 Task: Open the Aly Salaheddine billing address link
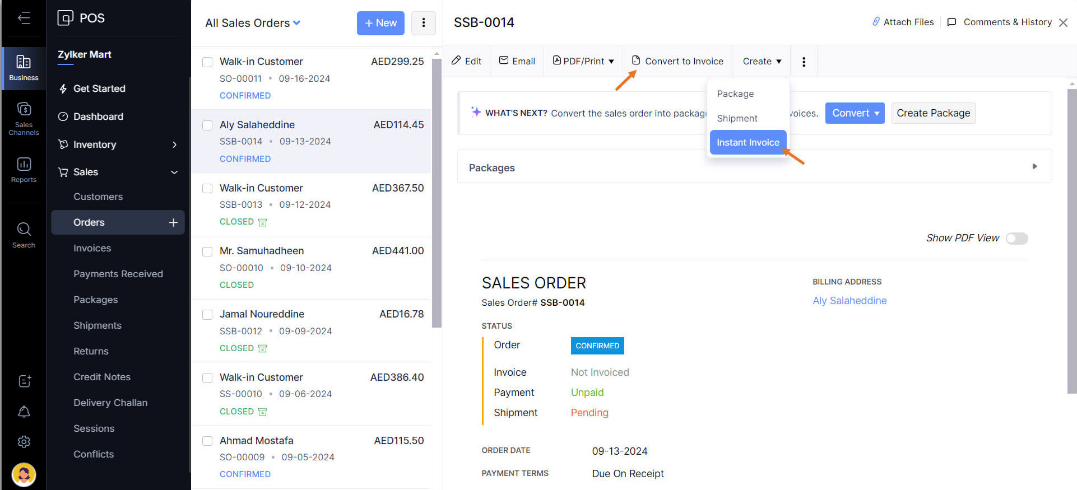(849, 301)
